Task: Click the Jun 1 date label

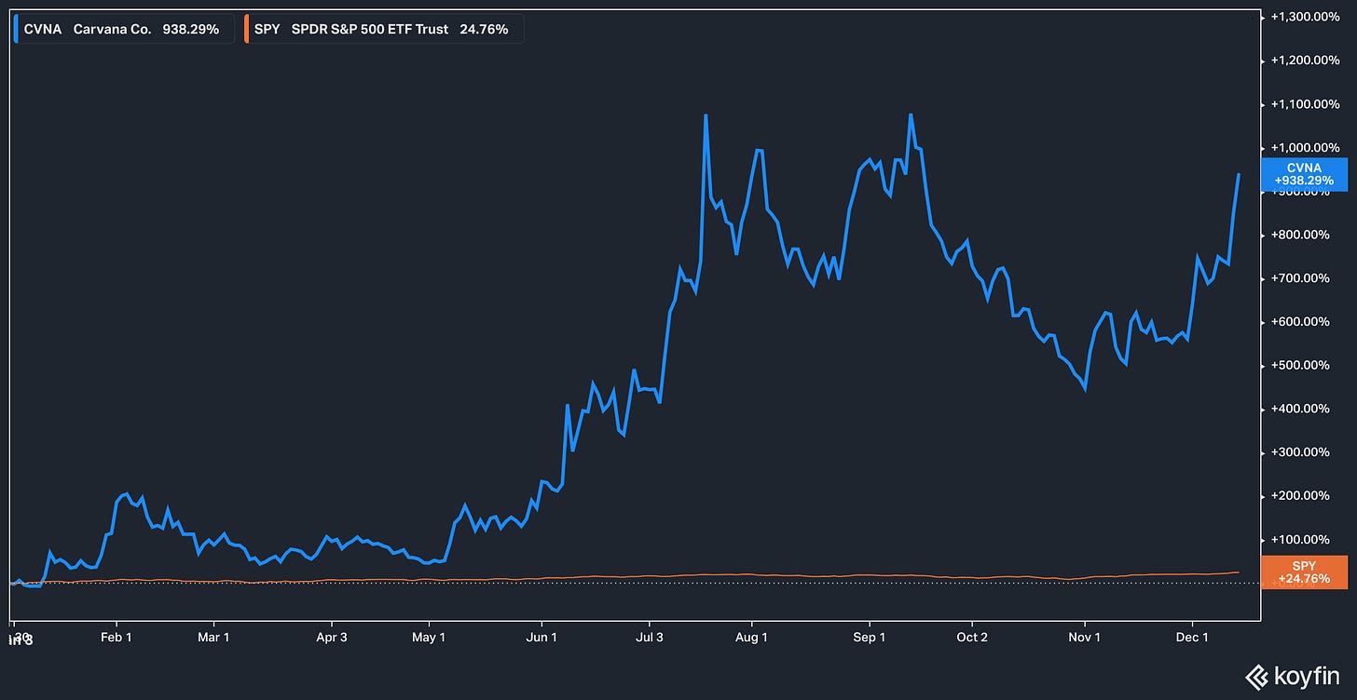Action: click(x=541, y=638)
